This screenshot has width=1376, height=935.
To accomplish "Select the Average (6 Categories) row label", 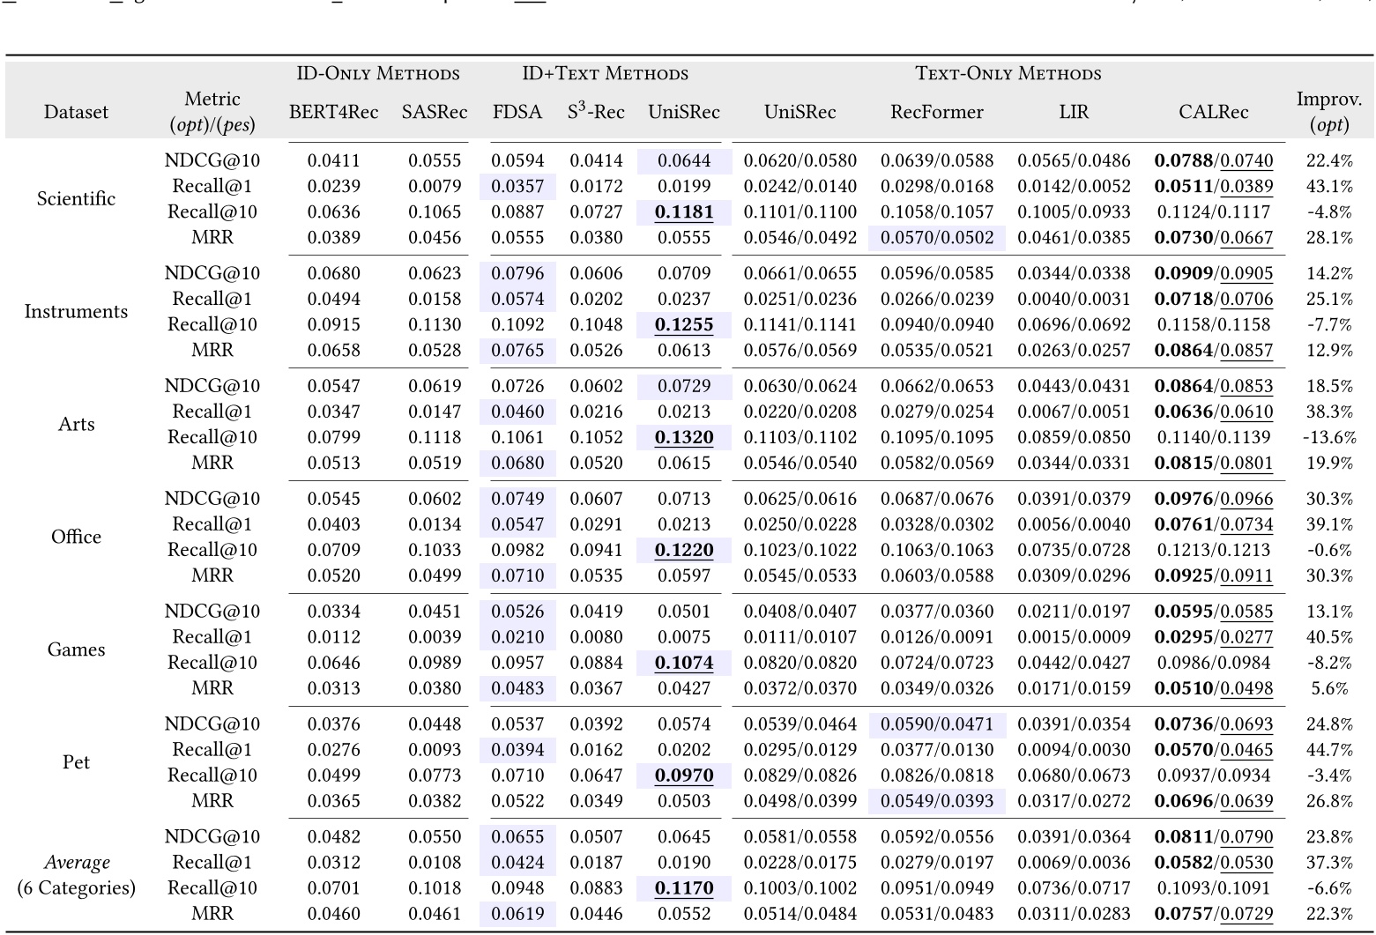I will click(x=76, y=875).
